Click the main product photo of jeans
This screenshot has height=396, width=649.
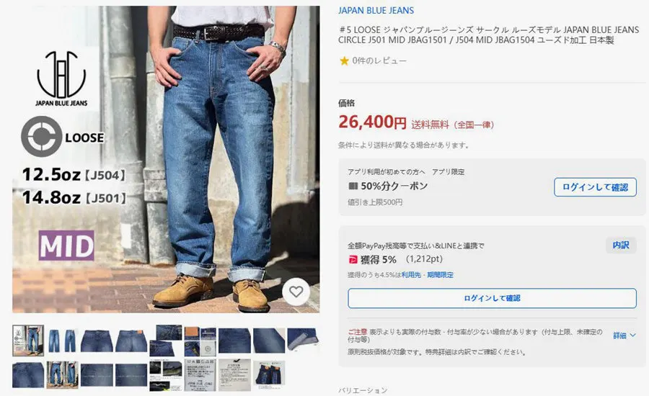point(166,159)
